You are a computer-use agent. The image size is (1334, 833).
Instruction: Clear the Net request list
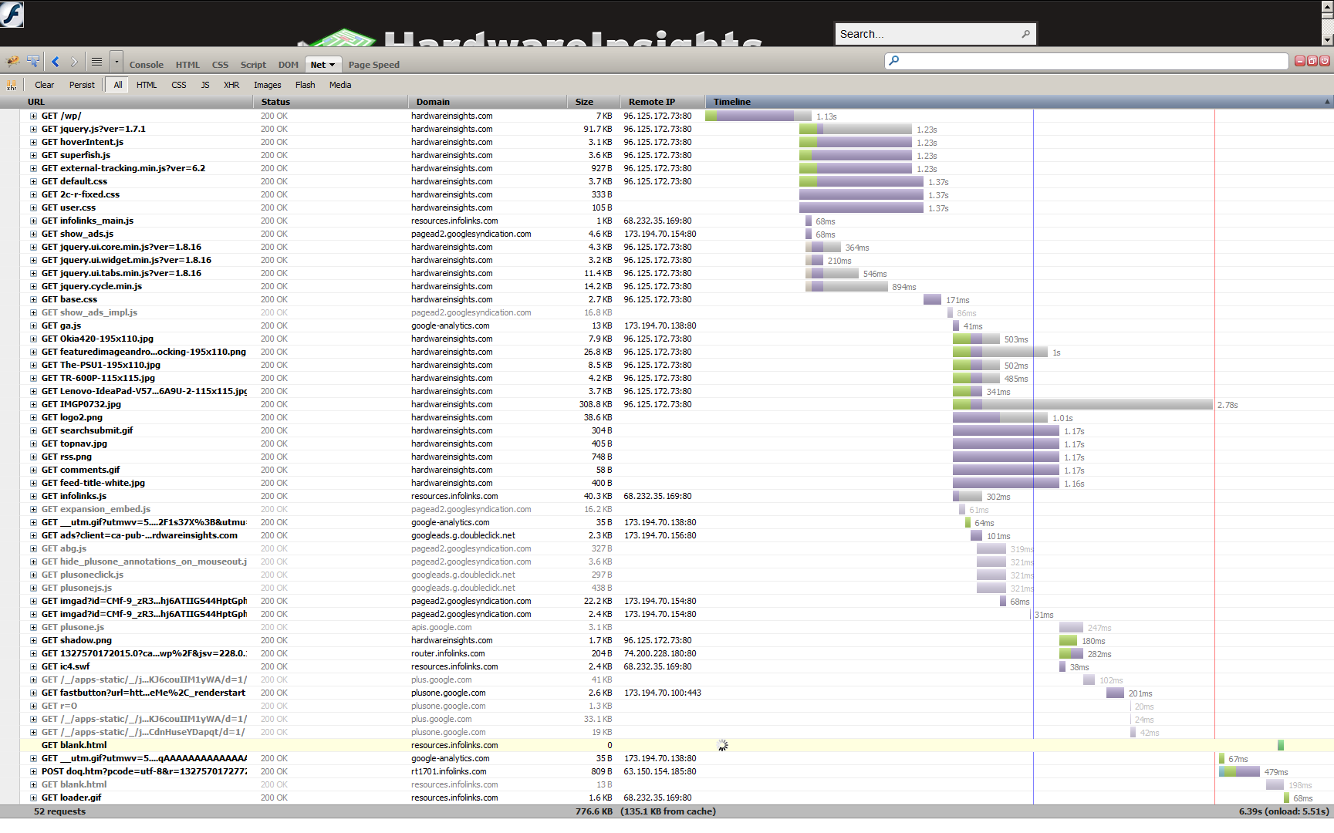(x=45, y=85)
